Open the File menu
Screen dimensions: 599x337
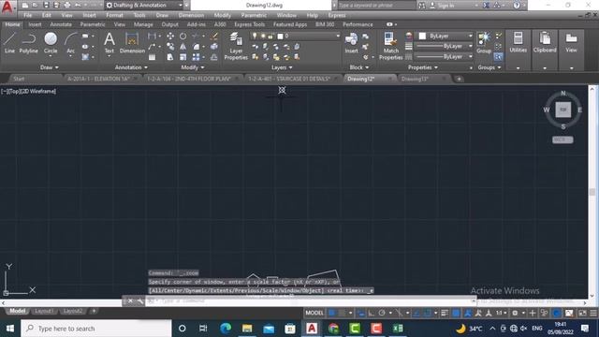tap(28, 15)
